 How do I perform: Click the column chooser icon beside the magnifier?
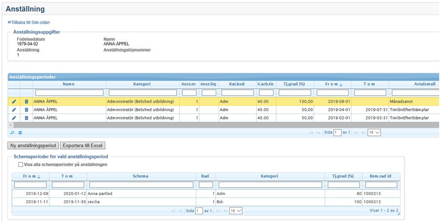pyautogui.click(x=20, y=132)
